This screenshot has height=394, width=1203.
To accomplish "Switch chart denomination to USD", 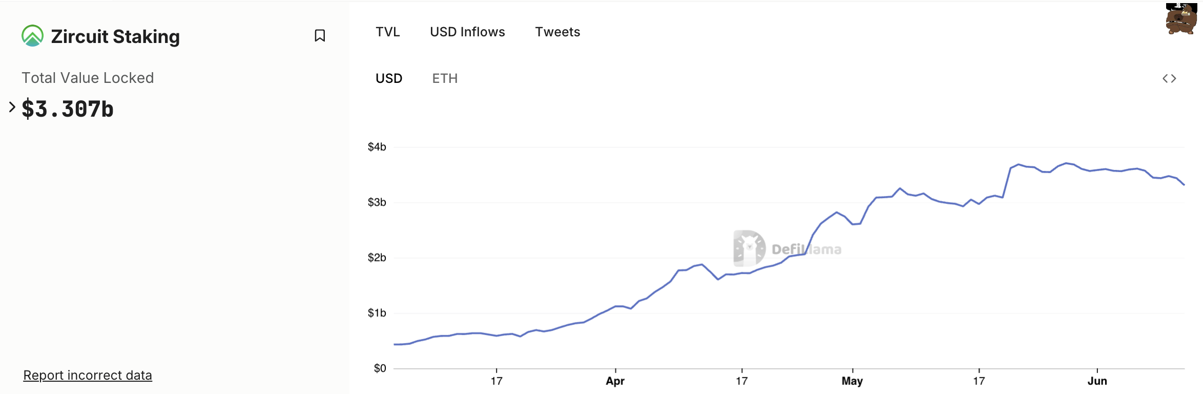I will pos(389,78).
